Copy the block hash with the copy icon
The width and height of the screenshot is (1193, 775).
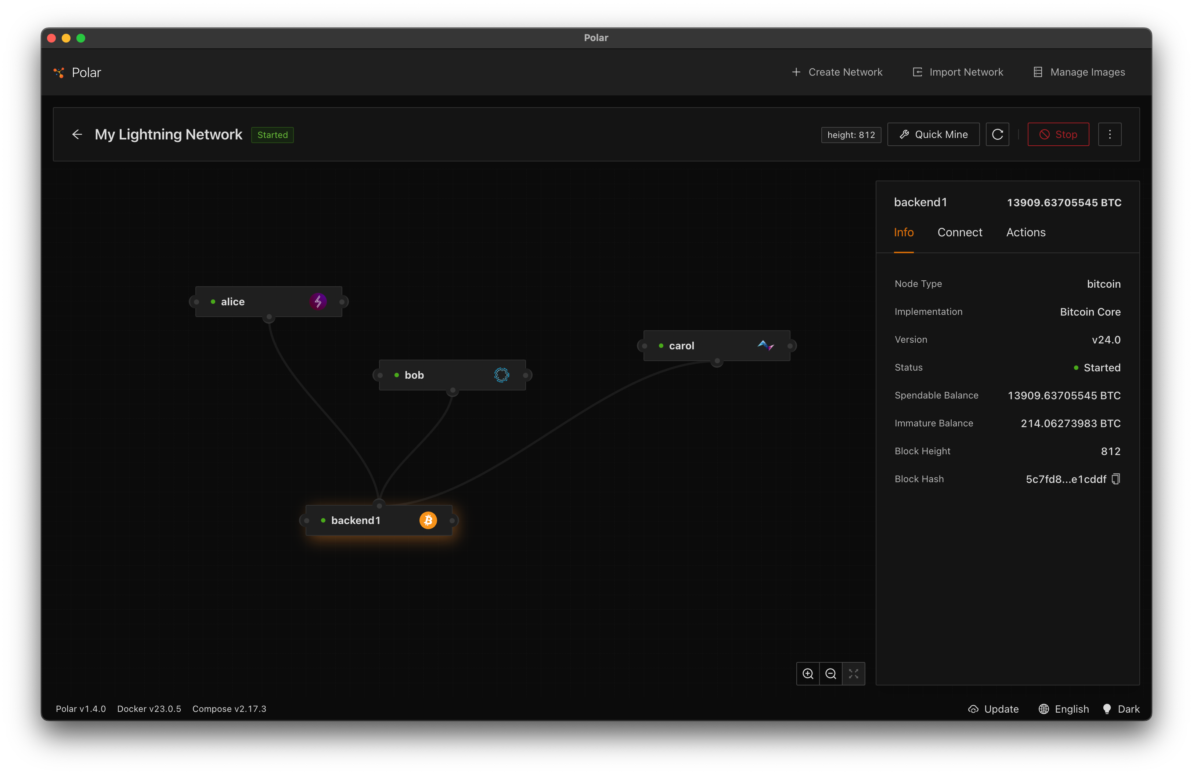(1115, 479)
